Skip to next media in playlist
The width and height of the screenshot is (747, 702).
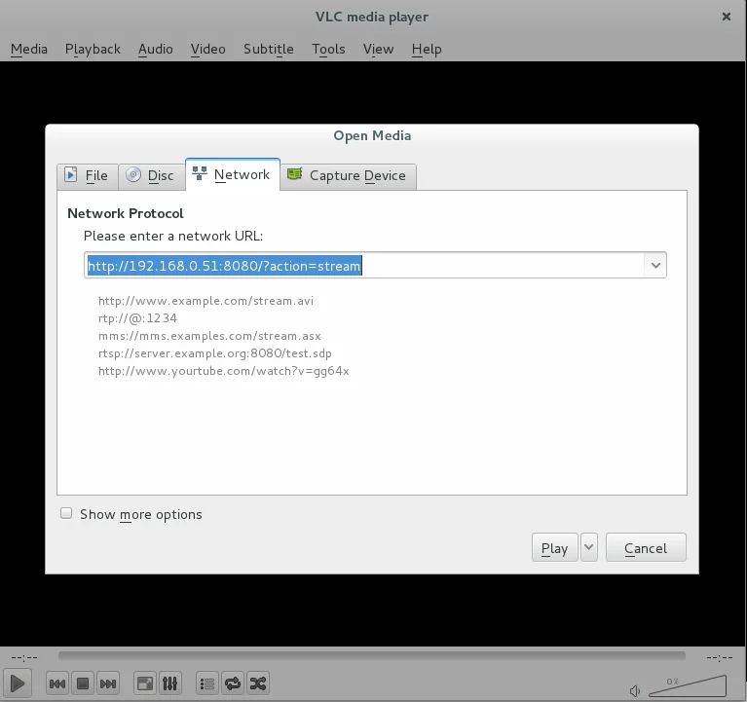point(108,684)
